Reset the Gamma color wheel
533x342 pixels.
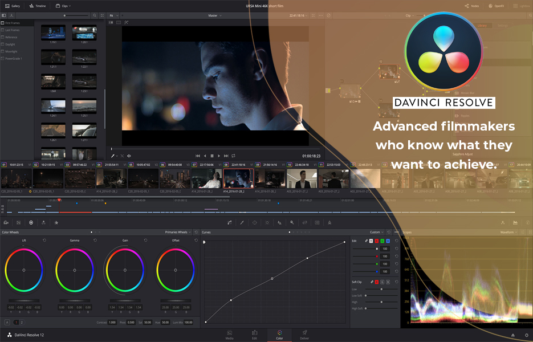95,241
